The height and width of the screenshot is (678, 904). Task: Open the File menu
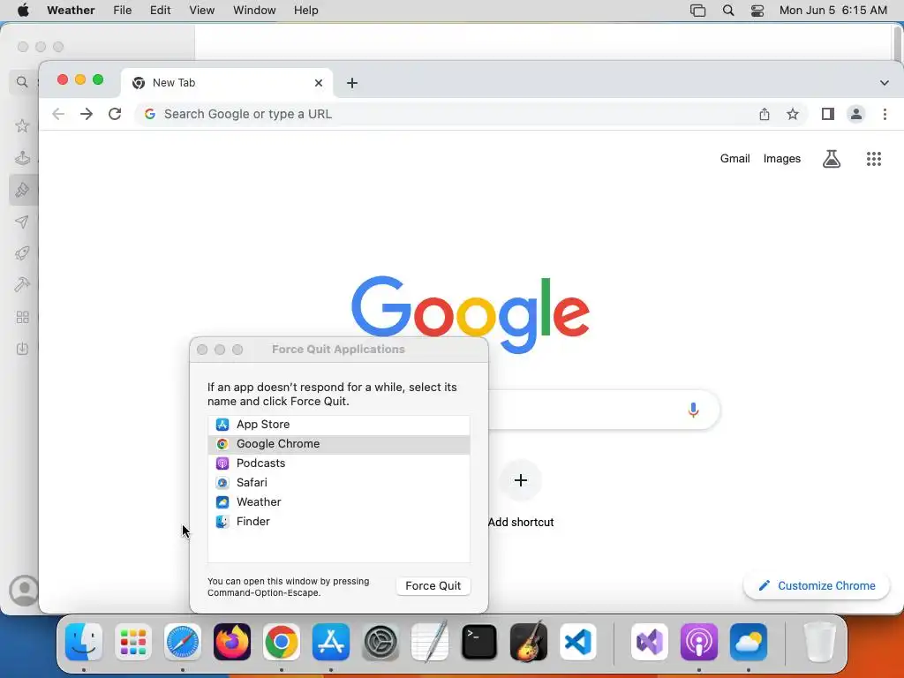(122, 10)
